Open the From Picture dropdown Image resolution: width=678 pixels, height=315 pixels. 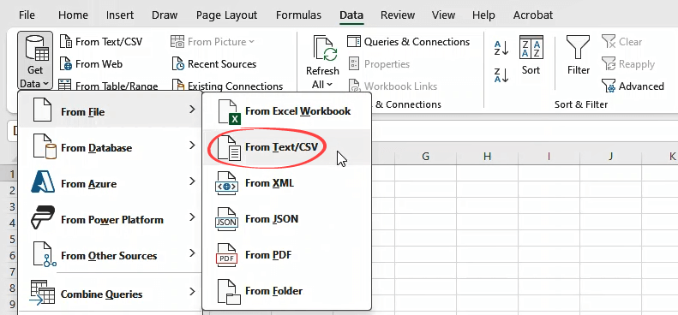pos(213,42)
